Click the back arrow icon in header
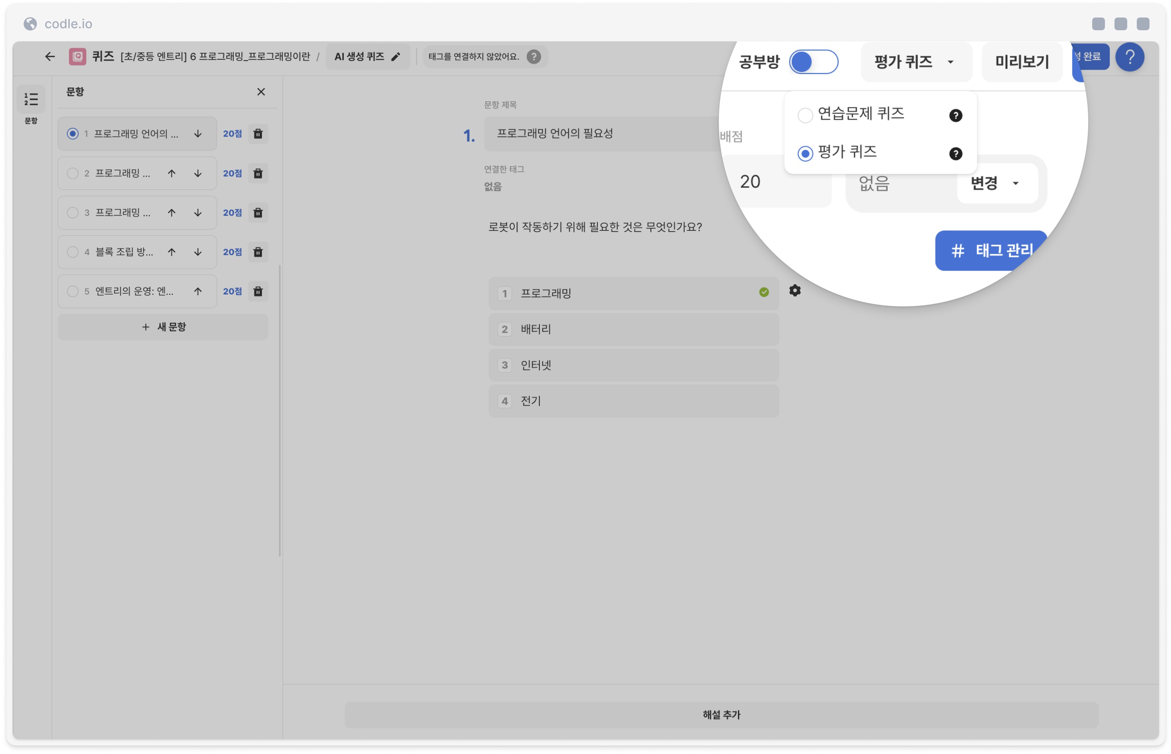The width and height of the screenshot is (1171, 754). pos(50,57)
